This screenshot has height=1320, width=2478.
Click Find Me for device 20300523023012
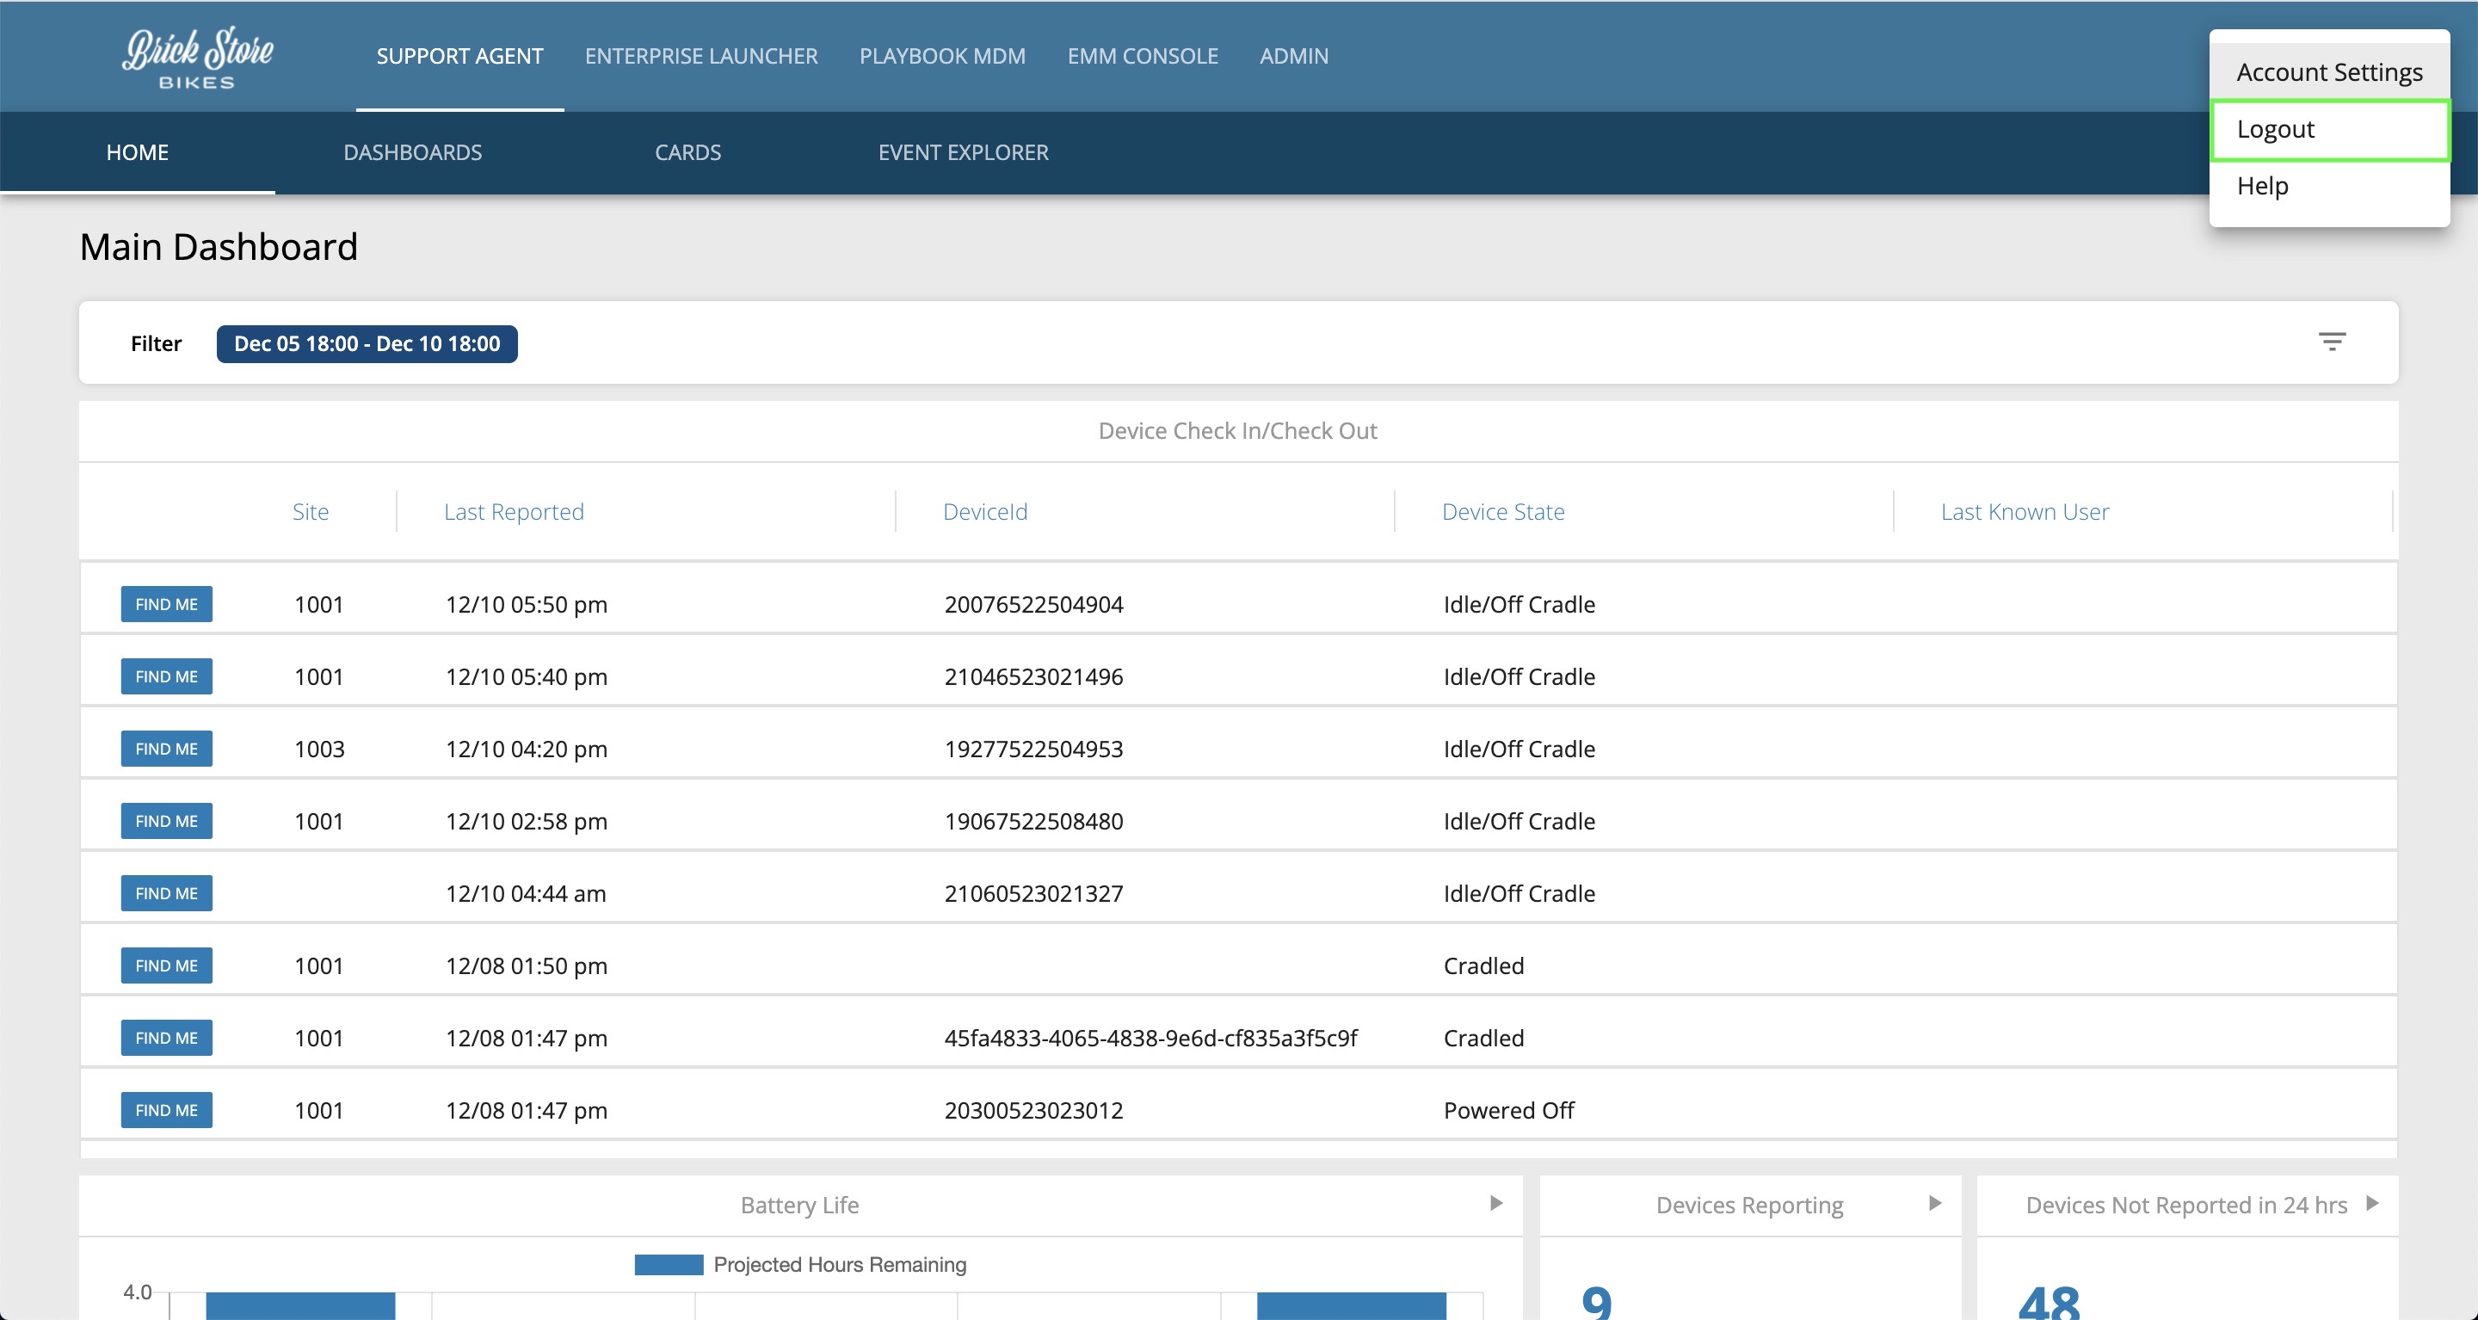coord(166,1109)
